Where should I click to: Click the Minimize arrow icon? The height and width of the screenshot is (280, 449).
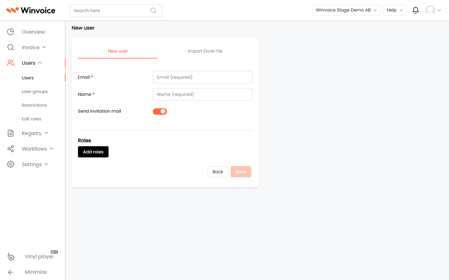tap(11, 272)
